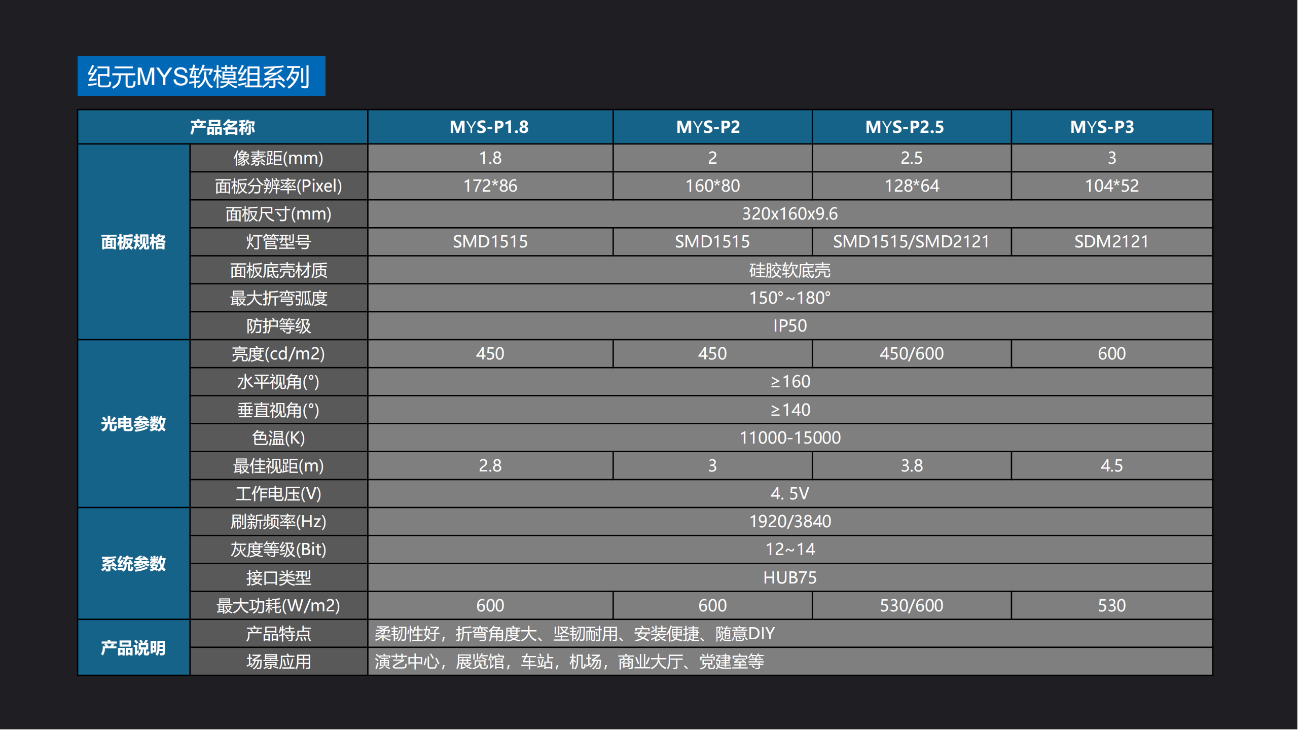Select the 垂直视角(°) row label
The width and height of the screenshot is (1298, 730).
pos(278,410)
